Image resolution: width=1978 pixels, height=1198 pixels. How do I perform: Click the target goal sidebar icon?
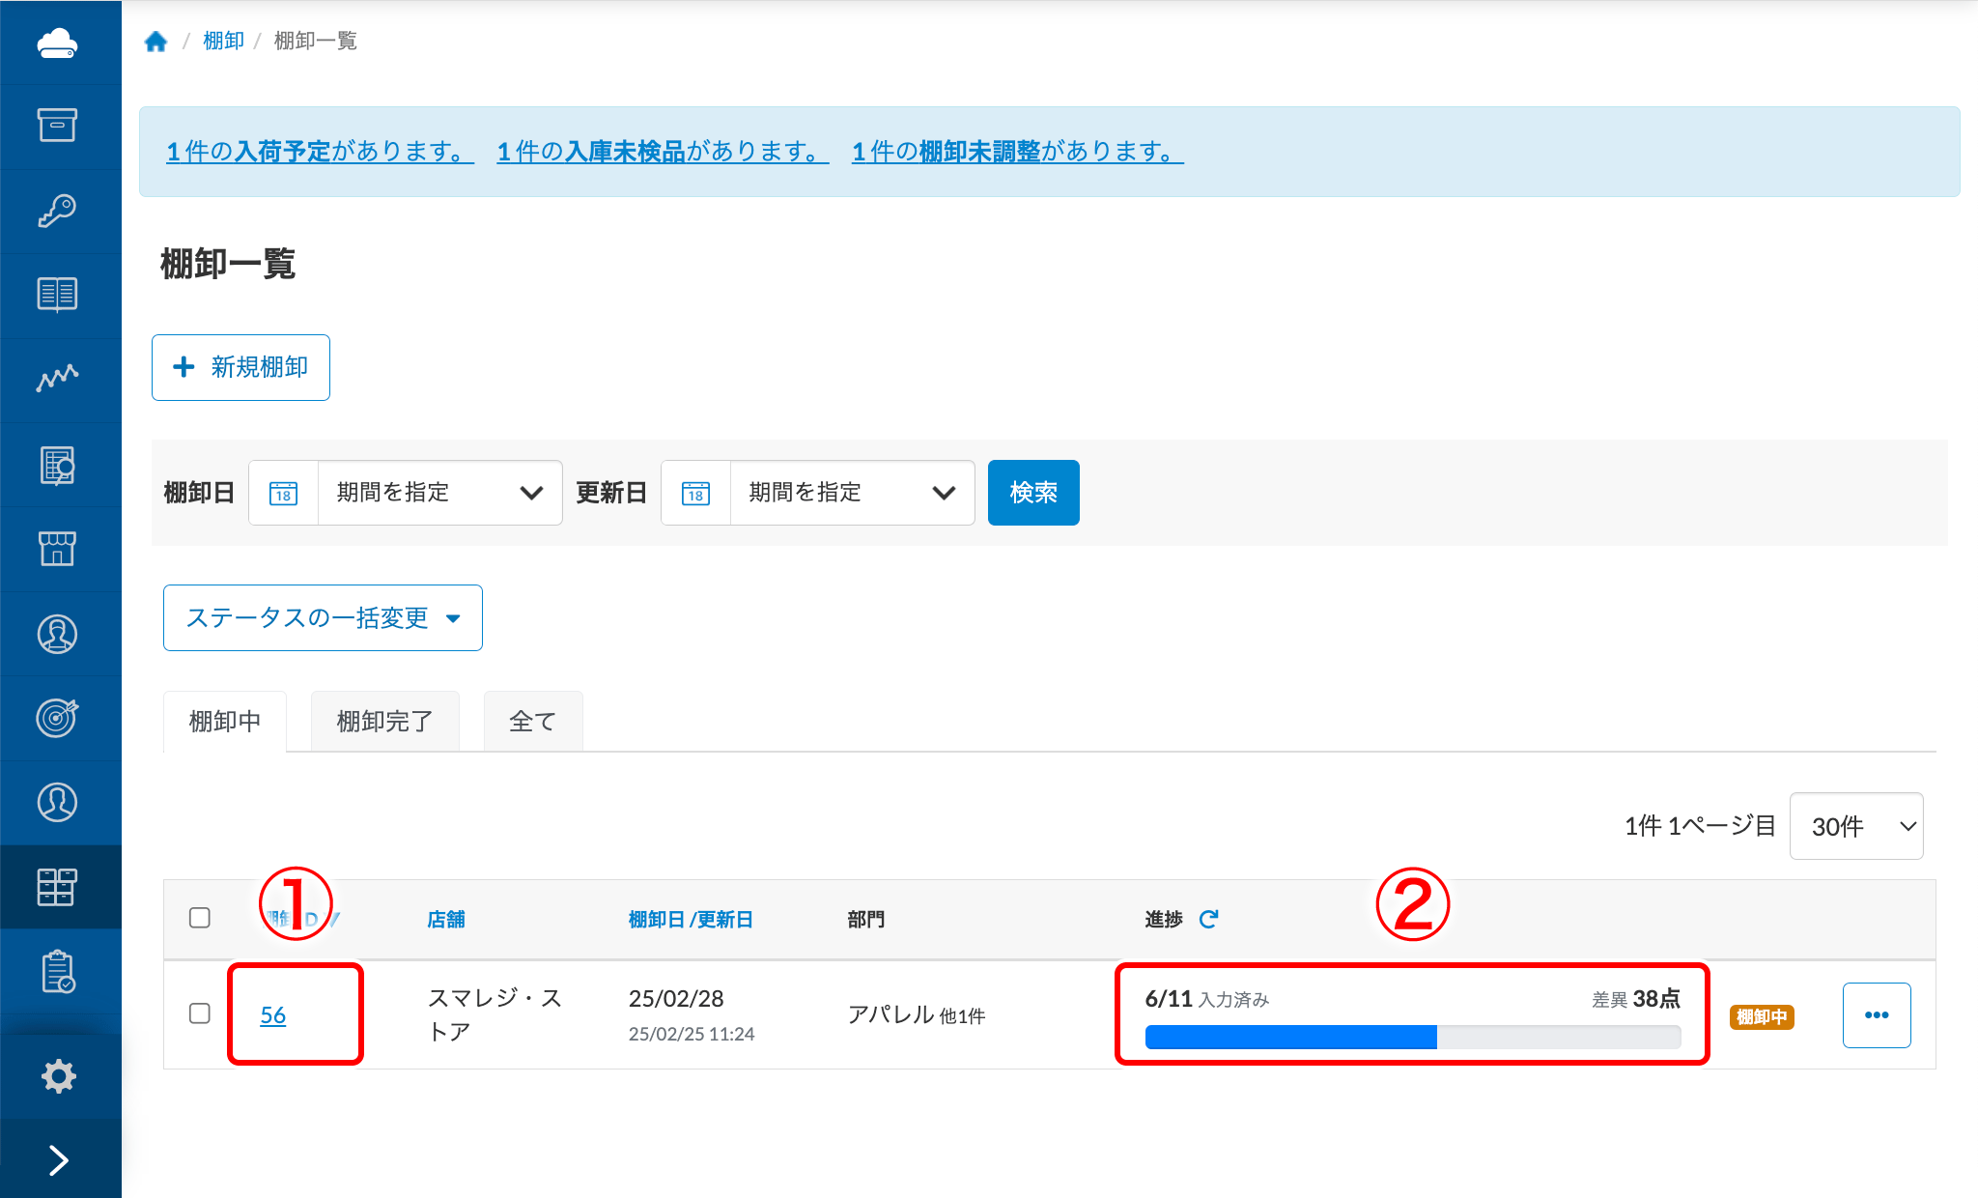[58, 718]
